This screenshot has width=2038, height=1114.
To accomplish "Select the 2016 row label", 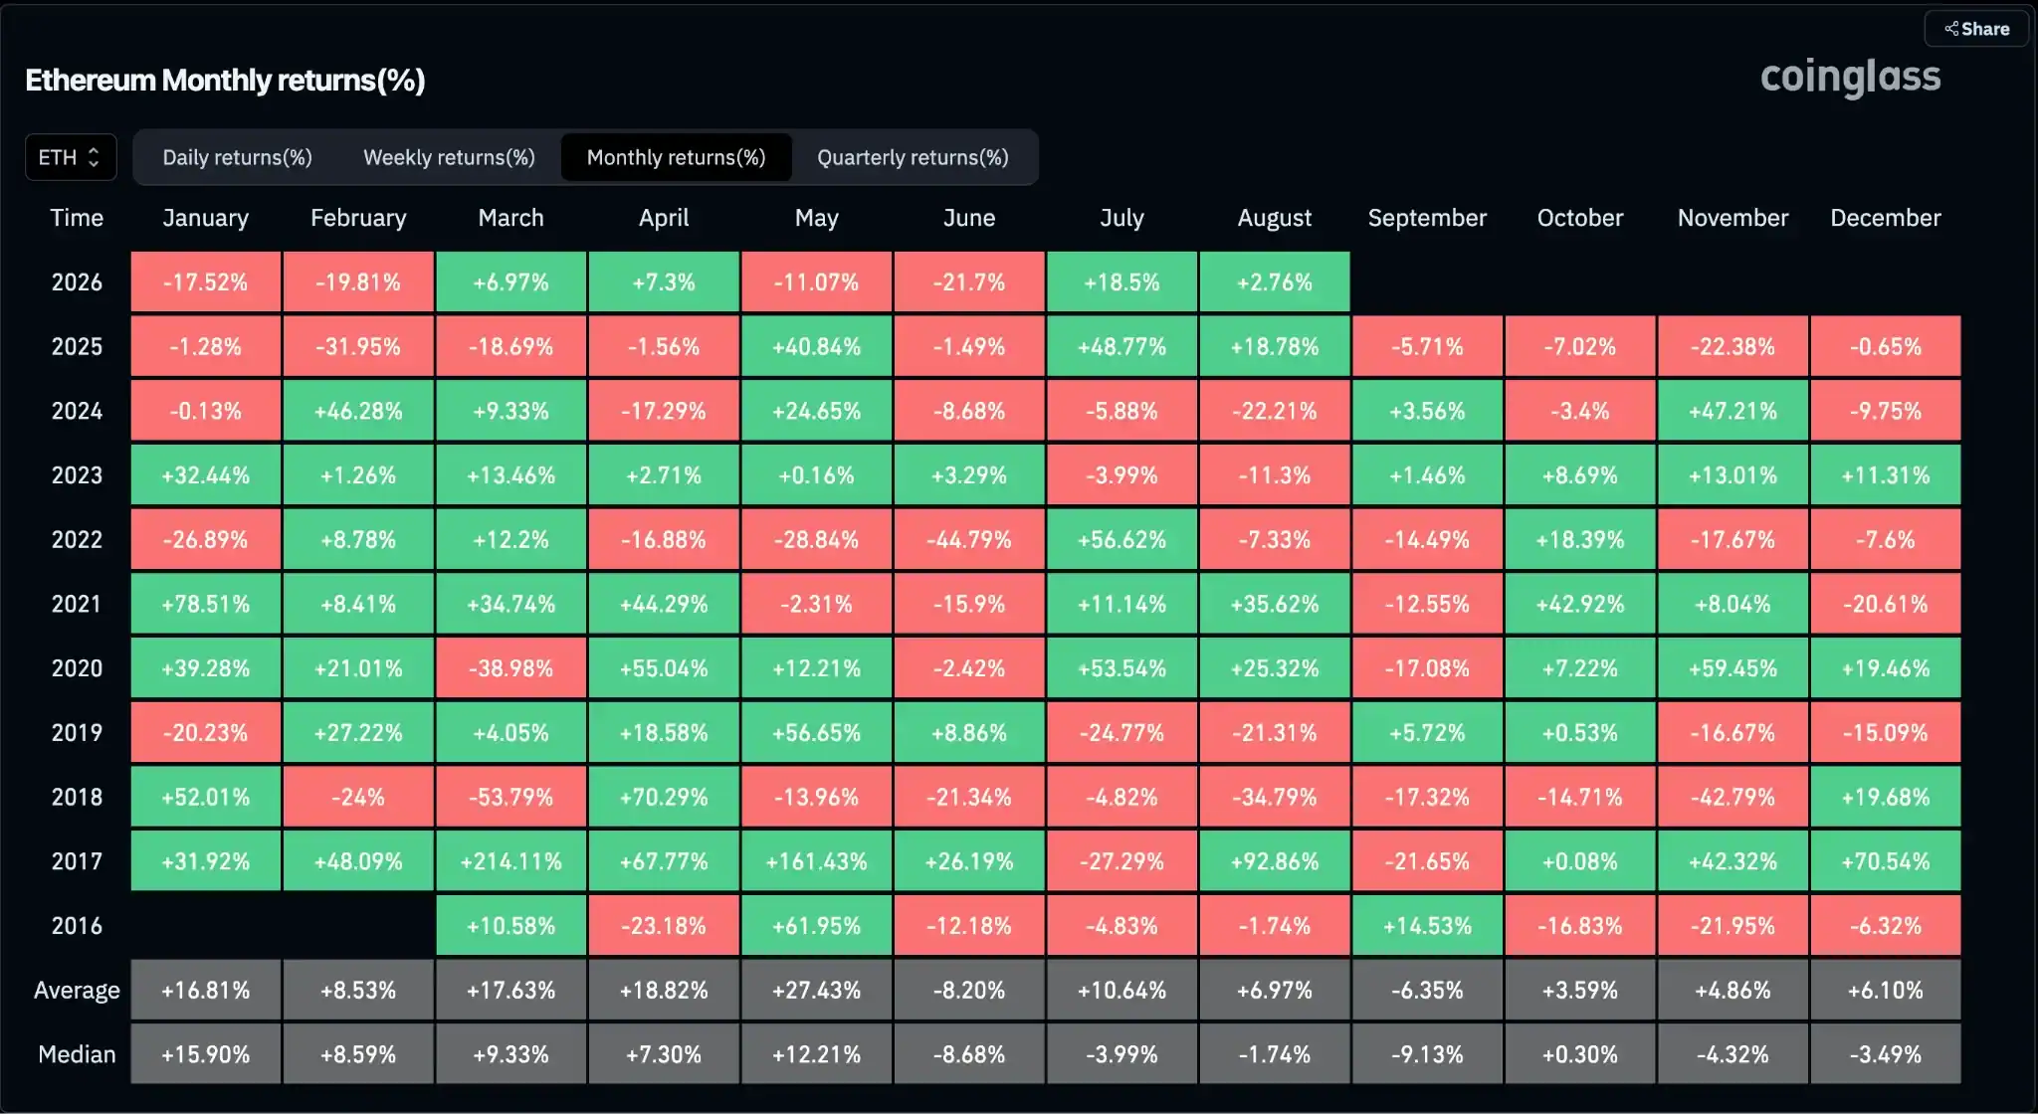I will [x=77, y=926].
